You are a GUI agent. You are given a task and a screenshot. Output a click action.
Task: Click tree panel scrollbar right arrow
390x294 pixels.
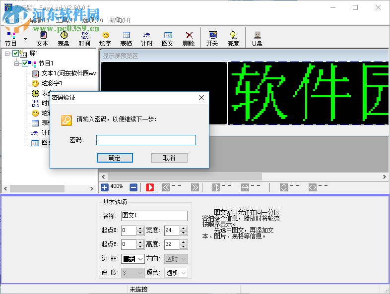click(91, 188)
